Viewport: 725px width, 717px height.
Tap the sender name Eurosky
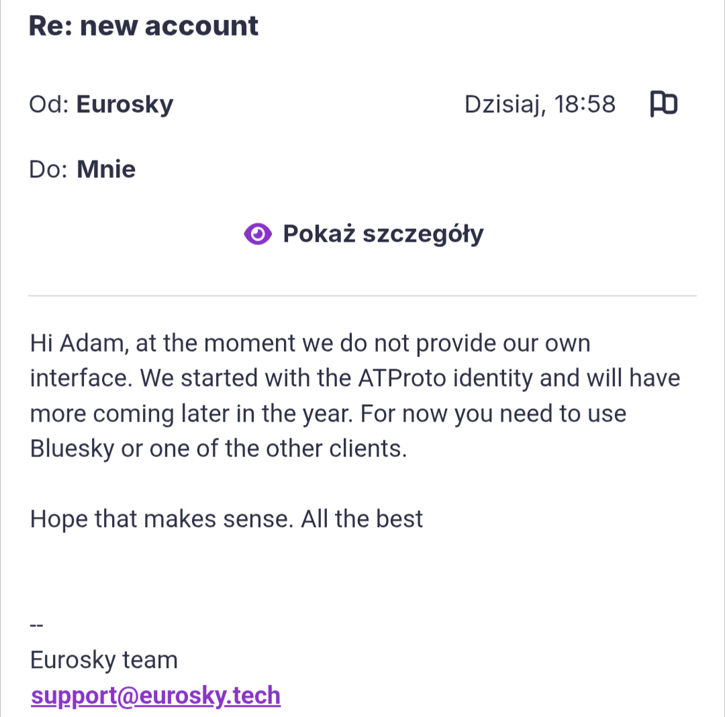tap(125, 104)
